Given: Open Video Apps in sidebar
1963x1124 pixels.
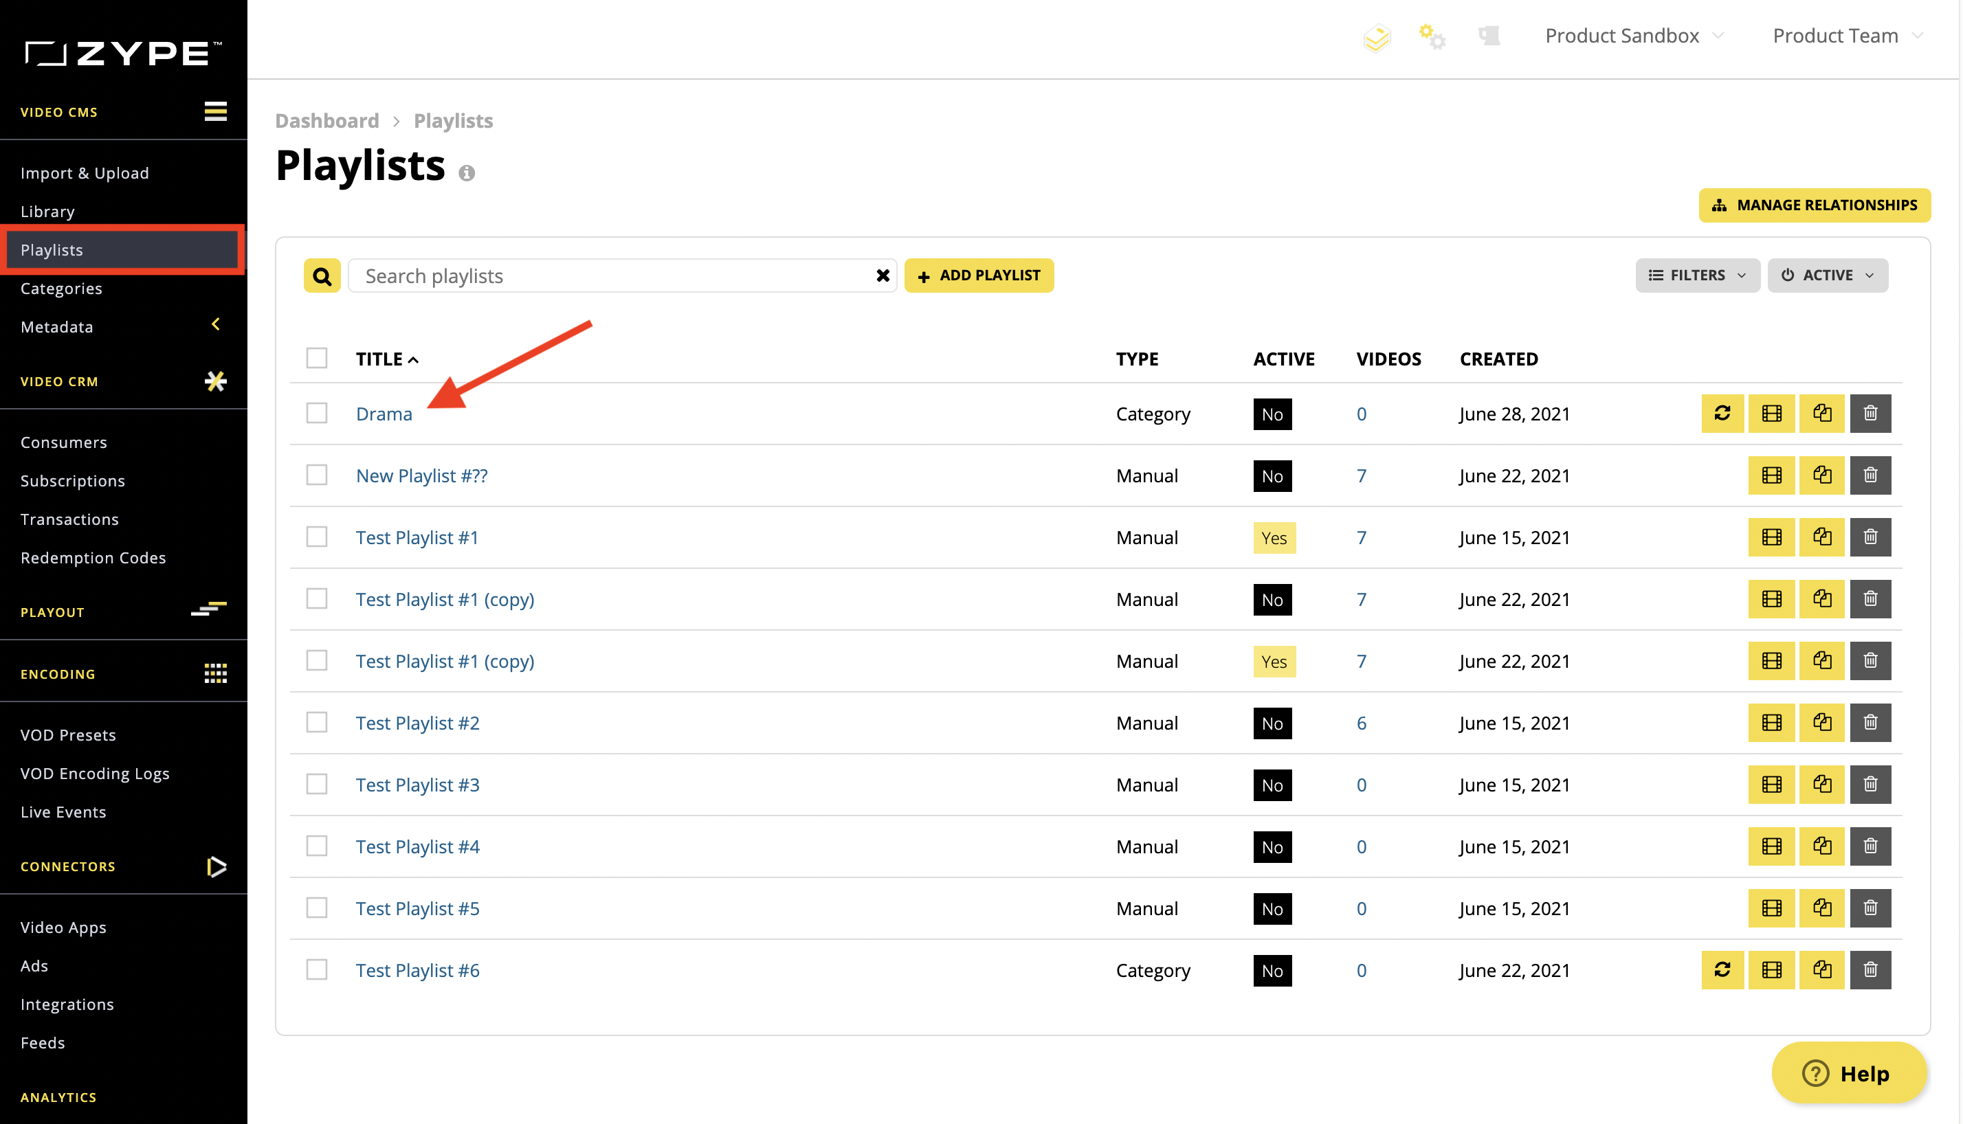Looking at the screenshot, I should (63, 928).
